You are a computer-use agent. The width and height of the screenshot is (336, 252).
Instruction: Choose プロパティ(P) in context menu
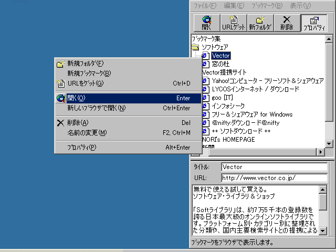pos(128,148)
